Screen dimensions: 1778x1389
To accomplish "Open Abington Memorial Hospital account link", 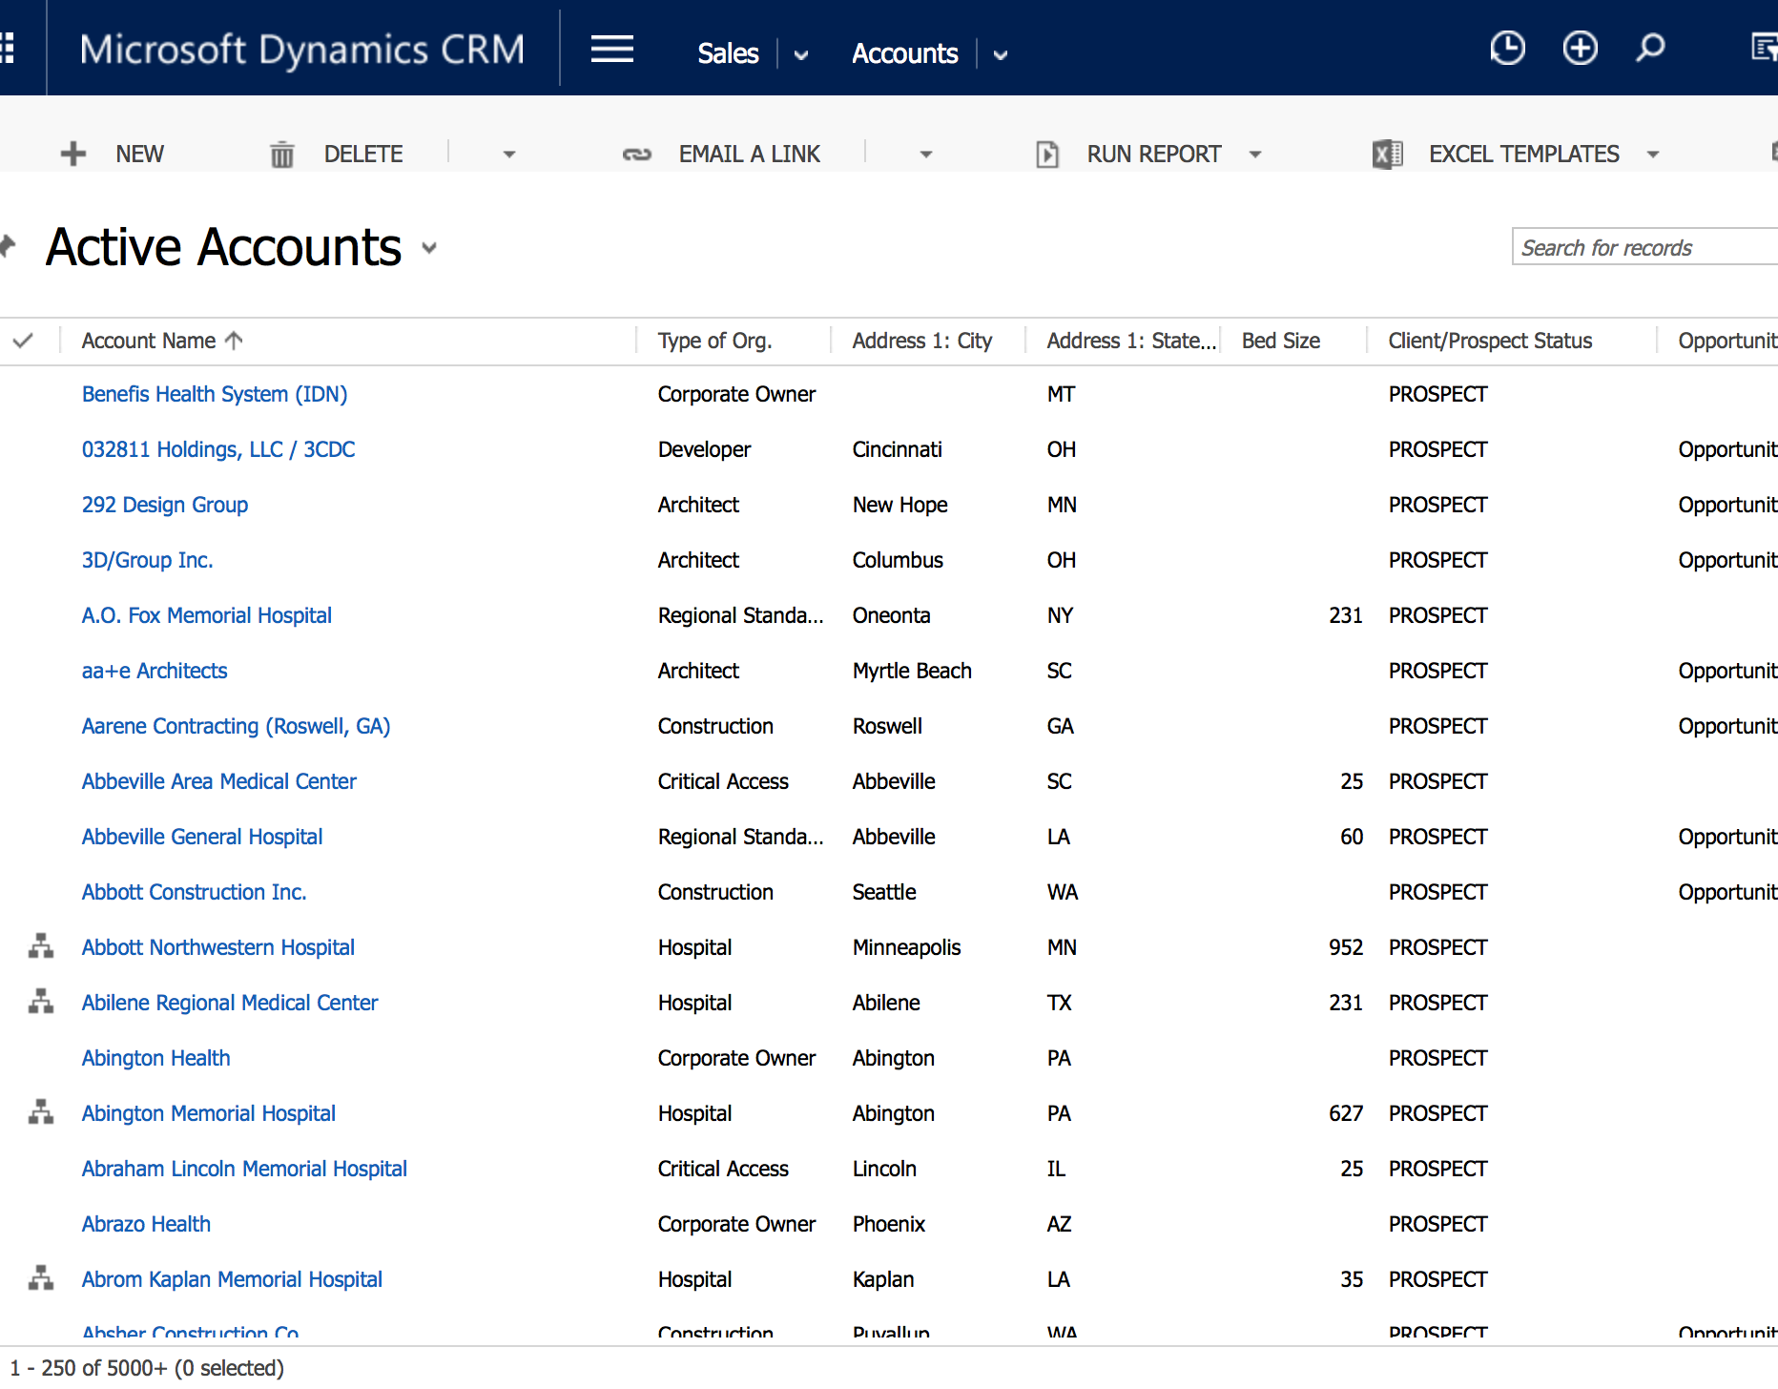I will pos(209,1113).
